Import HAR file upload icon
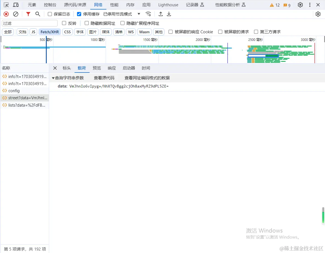Viewport: 325px width, 253px height. pos(161,14)
